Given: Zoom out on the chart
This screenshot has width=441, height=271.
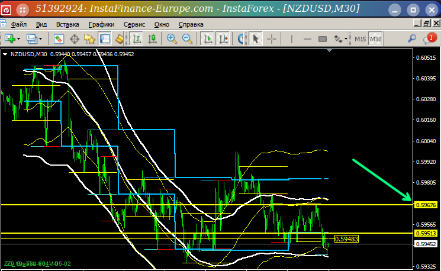Looking at the screenshot, I should tap(187, 38).
